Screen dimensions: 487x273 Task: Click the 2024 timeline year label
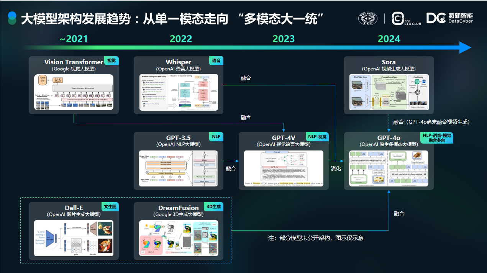pos(389,39)
